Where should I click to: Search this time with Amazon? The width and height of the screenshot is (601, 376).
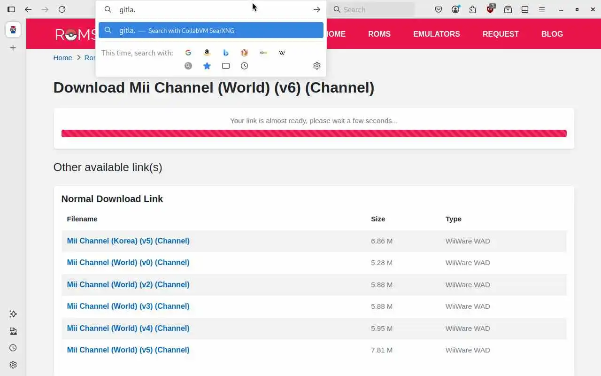click(x=207, y=53)
